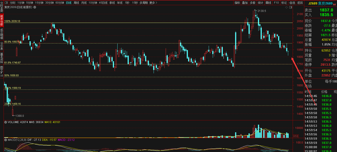Click the J2609 contract code

coord(313,4)
